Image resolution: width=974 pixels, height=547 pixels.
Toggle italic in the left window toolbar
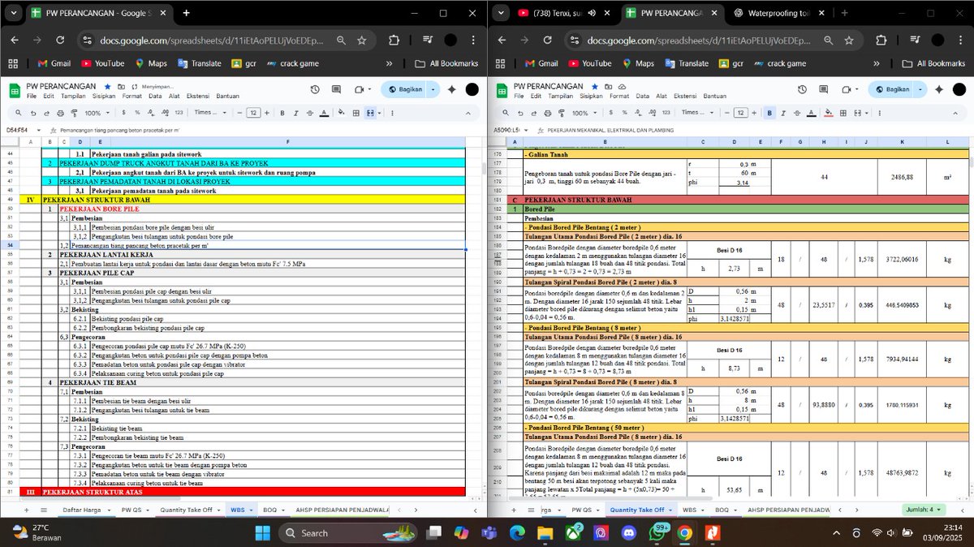(x=295, y=113)
